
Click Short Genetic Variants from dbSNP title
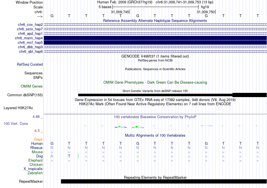155,91
